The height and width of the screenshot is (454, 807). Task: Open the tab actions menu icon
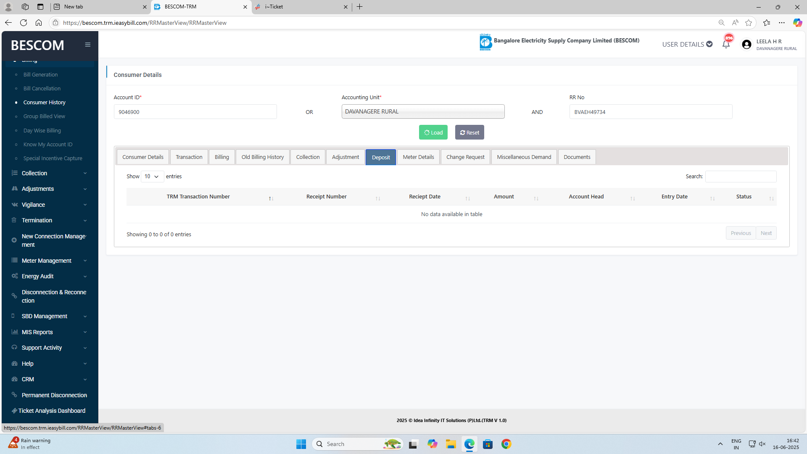[x=40, y=7]
